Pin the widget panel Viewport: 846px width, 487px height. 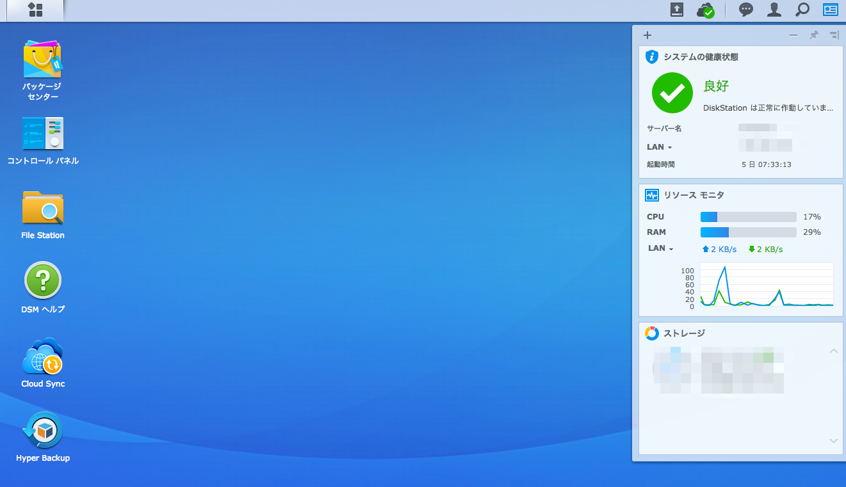tap(814, 35)
